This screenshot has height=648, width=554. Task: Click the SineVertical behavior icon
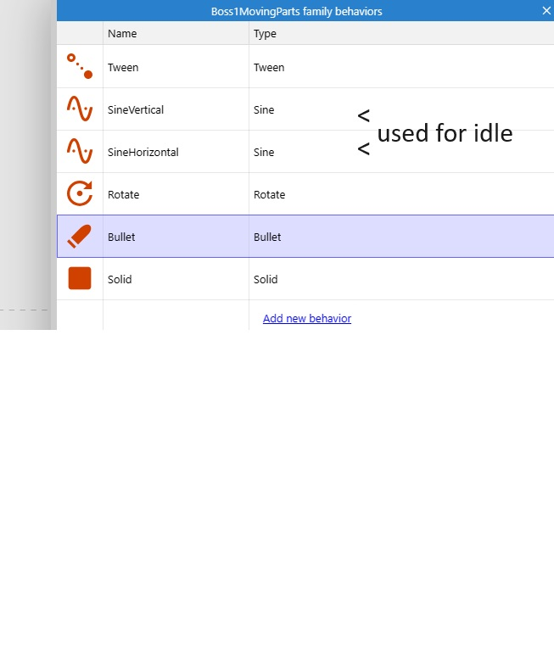(80, 109)
